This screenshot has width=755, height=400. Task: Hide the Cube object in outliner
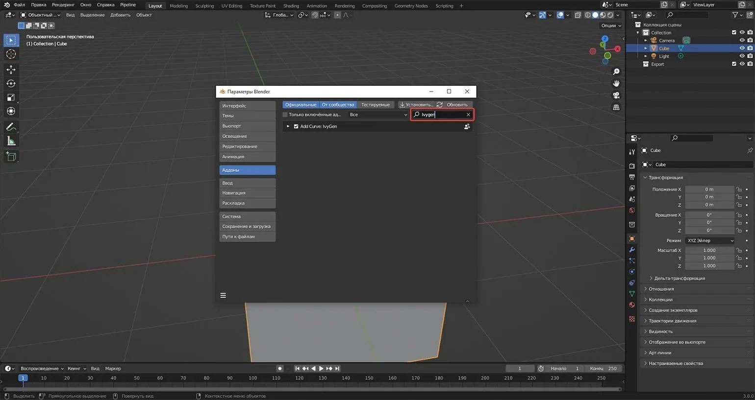[742, 48]
